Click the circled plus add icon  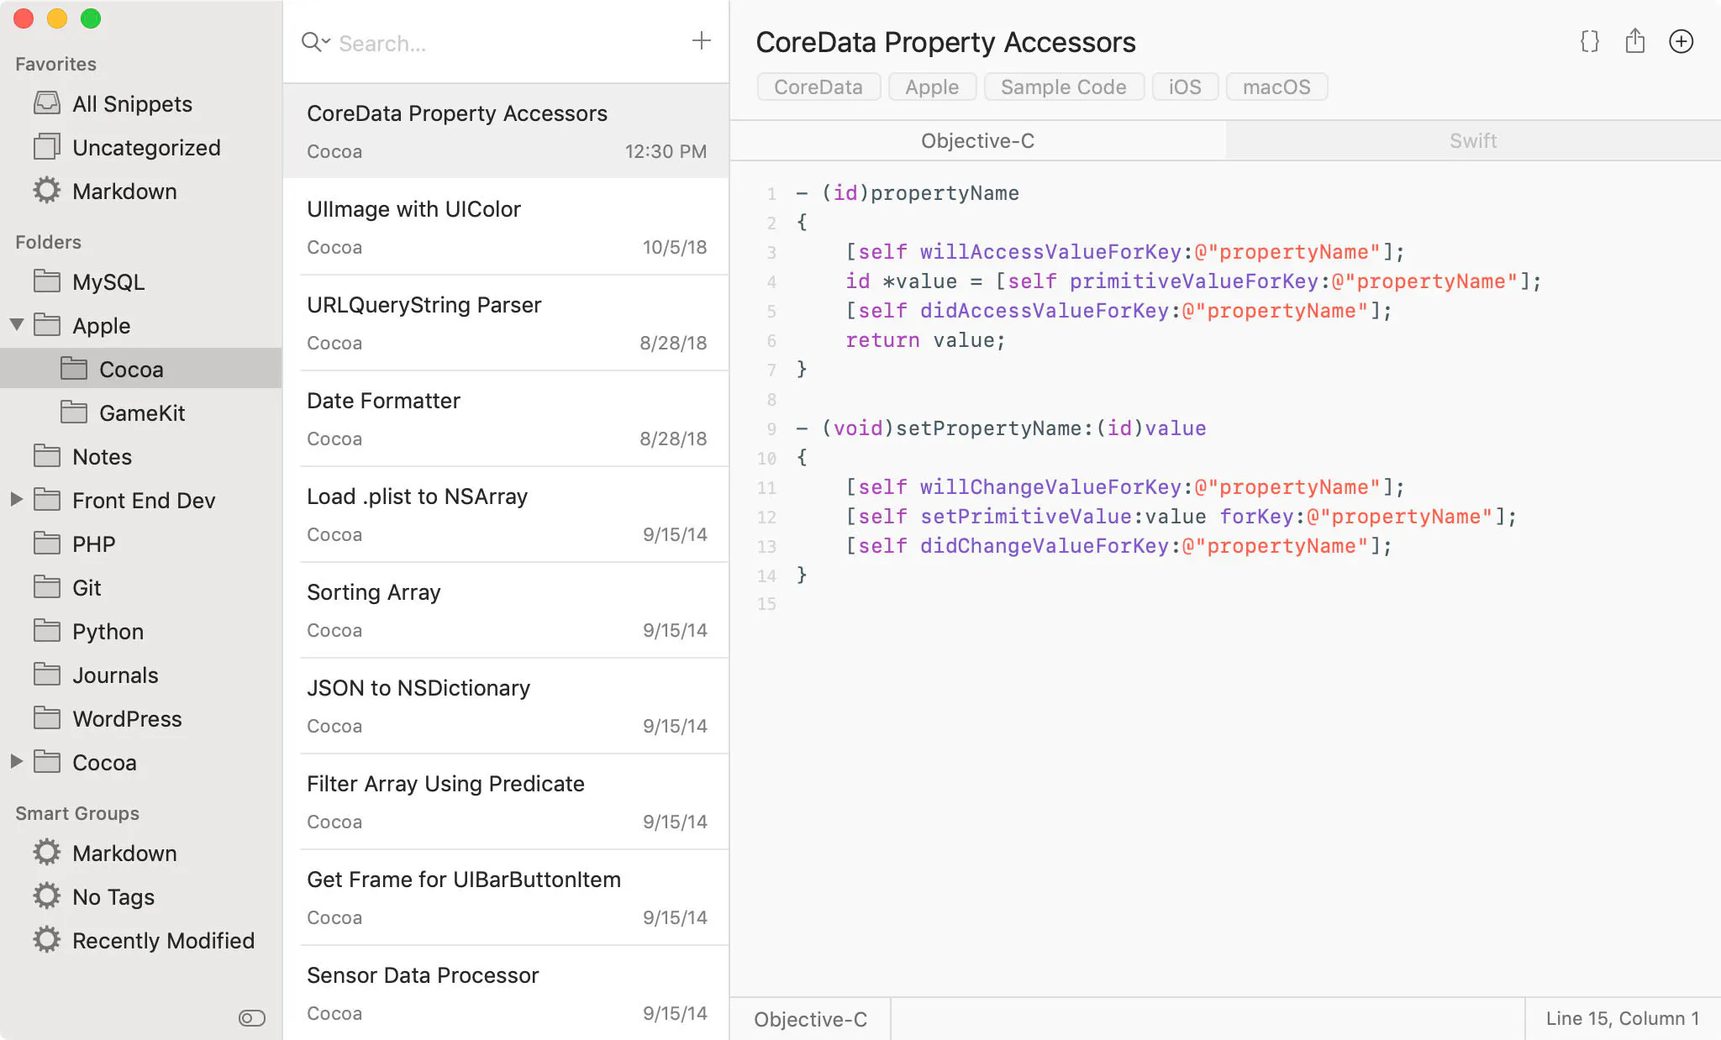(x=1681, y=41)
